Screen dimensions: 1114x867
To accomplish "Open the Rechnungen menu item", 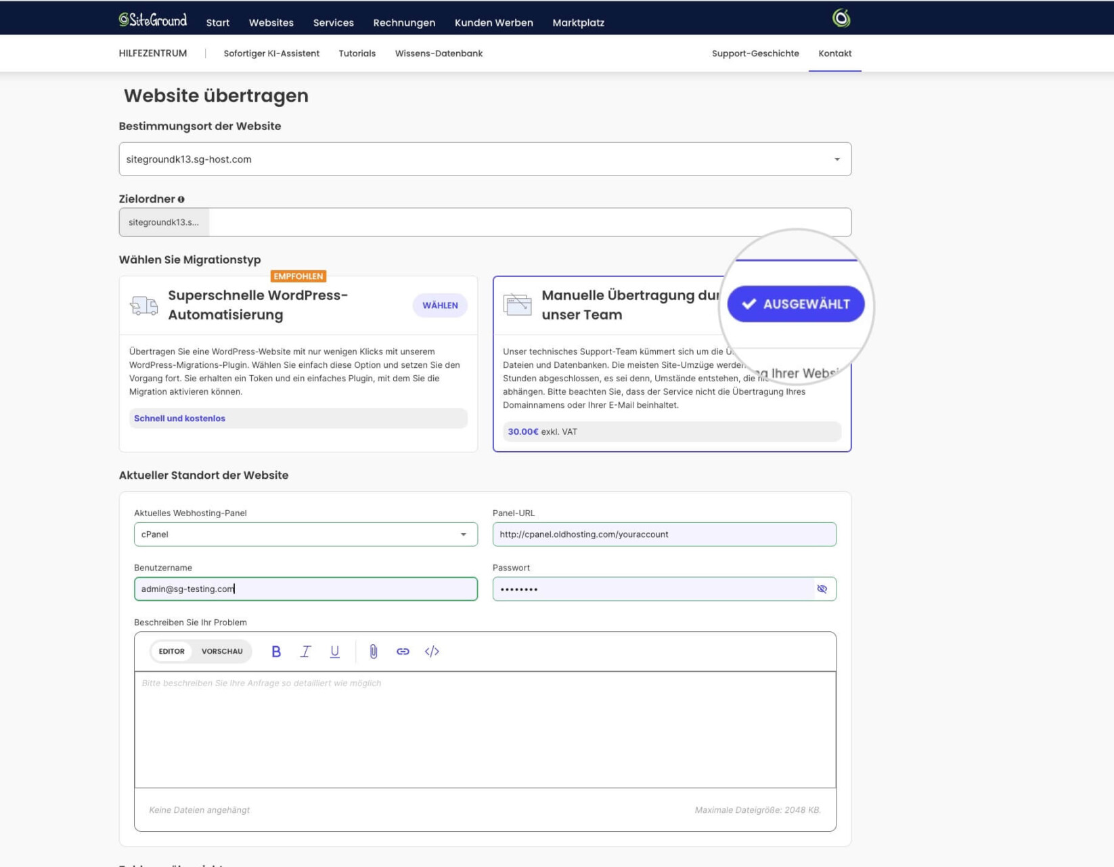I will (x=404, y=22).
